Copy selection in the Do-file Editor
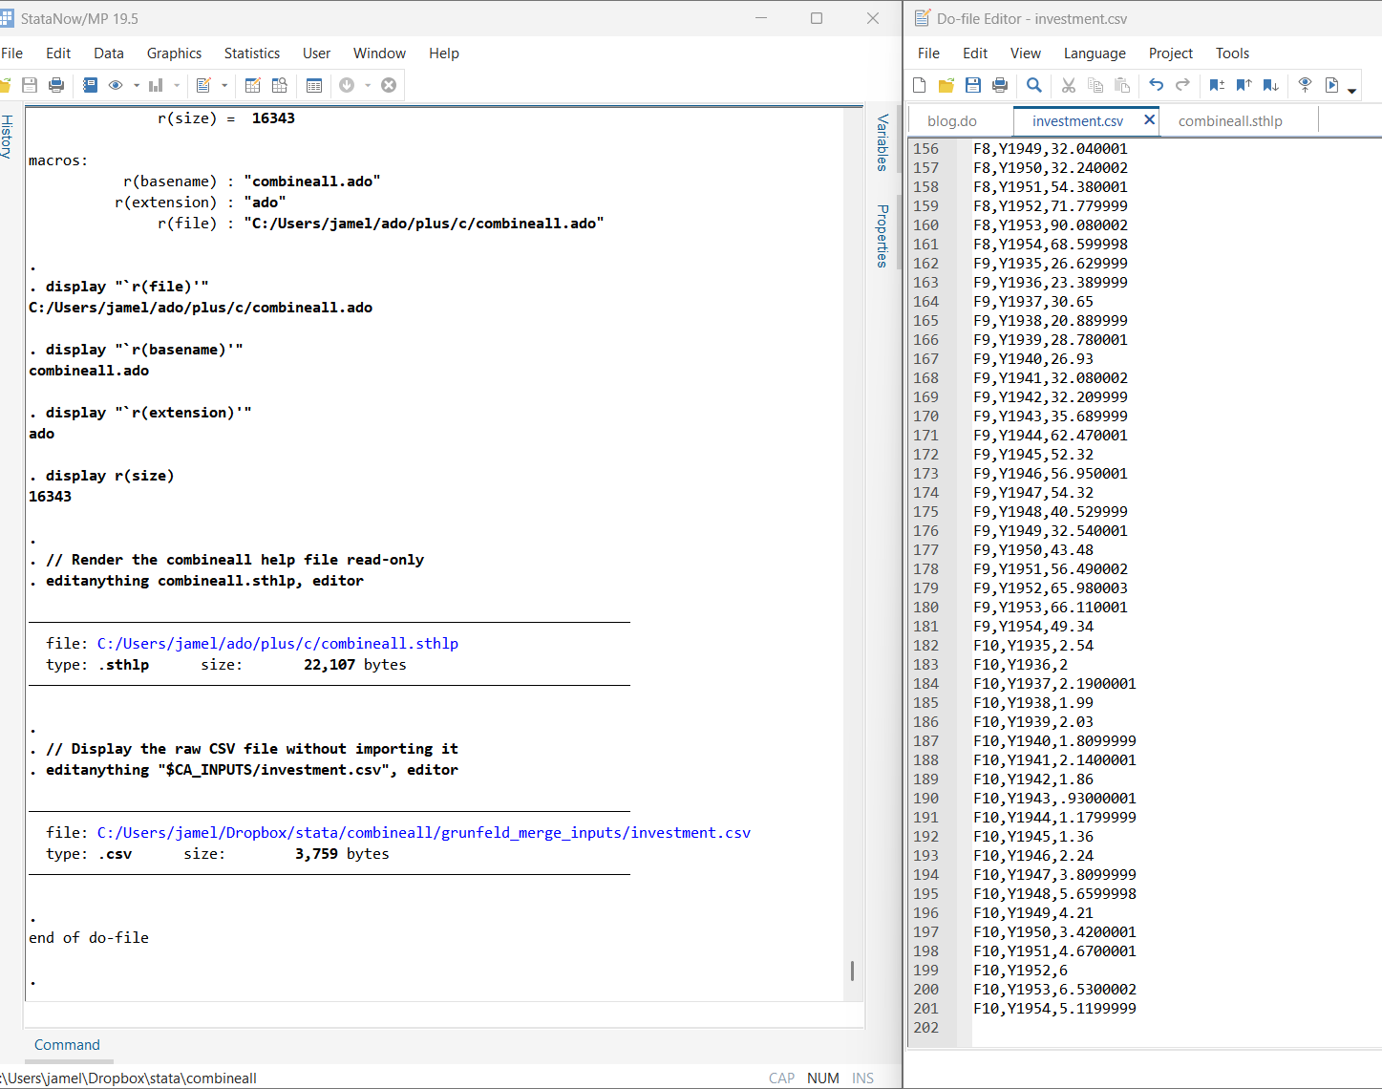This screenshot has width=1382, height=1089. [x=1095, y=85]
